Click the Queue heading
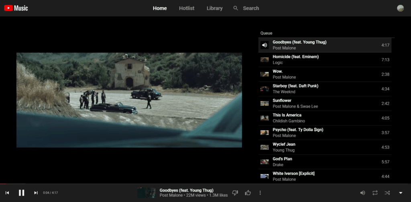The image size is (411, 202). pos(267,33)
